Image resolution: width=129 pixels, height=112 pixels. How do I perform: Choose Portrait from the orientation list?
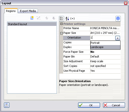point(105,43)
